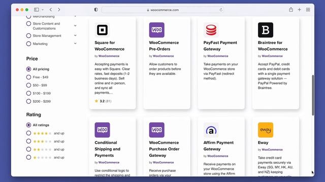The image size is (325, 182).
Task: Open the Affirm Payment Gateway title
Action: click(218, 146)
